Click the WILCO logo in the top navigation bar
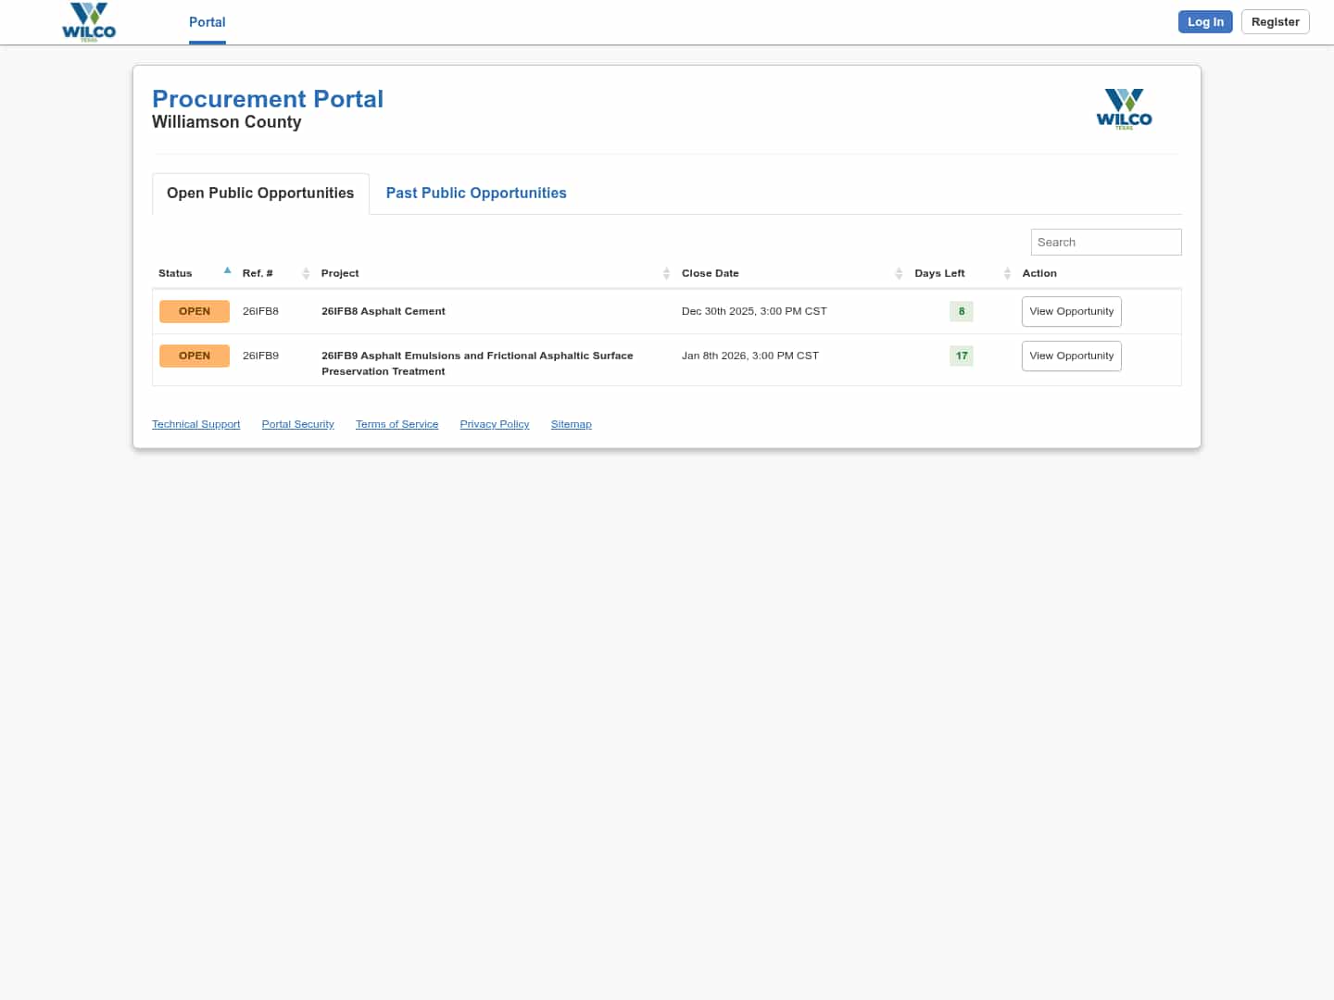 [x=89, y=20]
